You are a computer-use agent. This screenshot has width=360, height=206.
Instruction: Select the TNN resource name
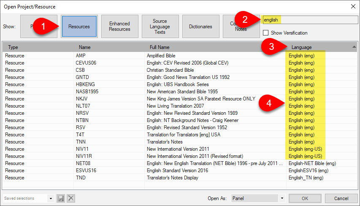(81, 142)
